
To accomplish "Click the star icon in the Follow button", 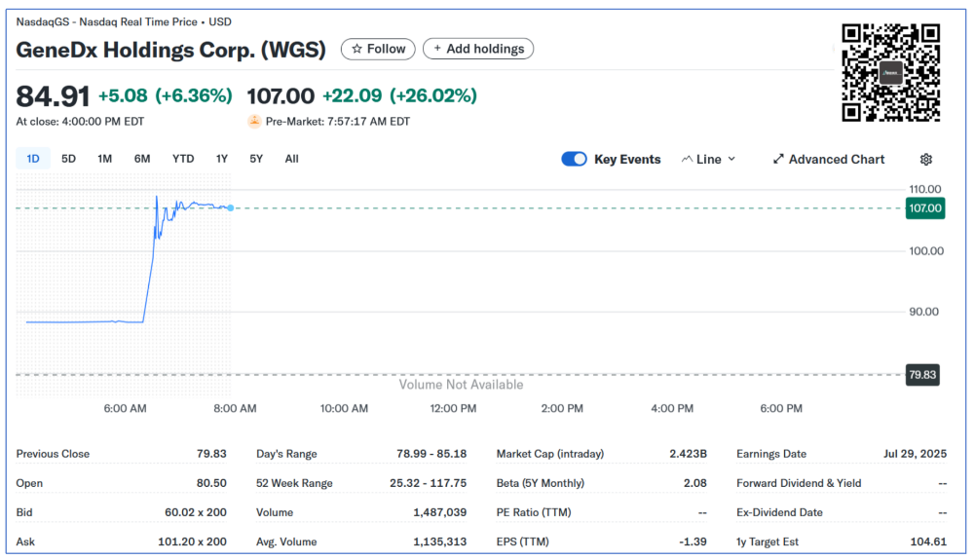I will coord(356,49).
